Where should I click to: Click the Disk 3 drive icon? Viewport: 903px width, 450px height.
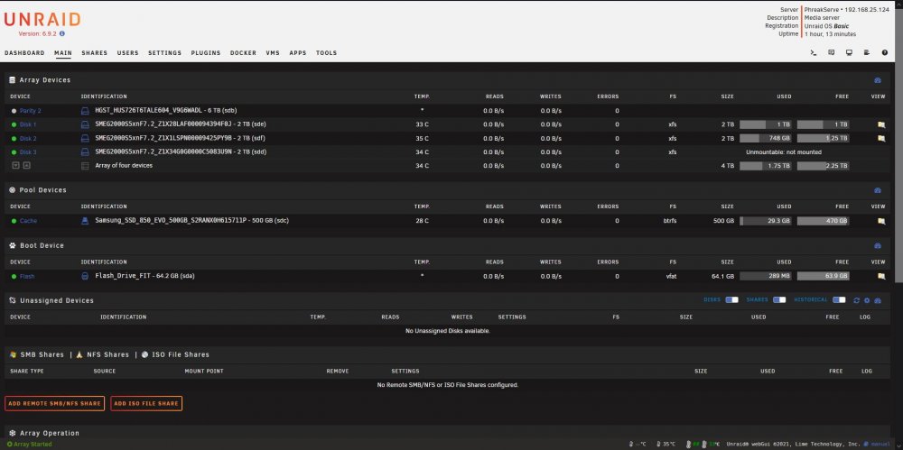click(x=85, y=152)
